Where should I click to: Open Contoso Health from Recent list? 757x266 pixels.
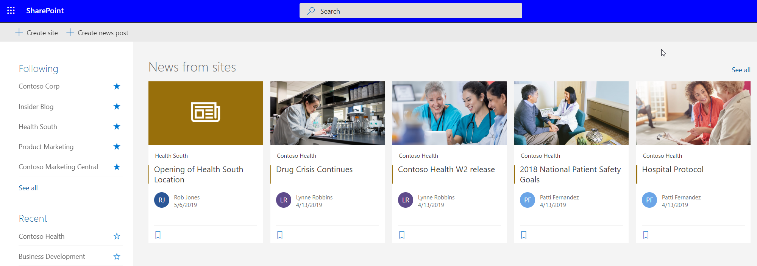point(42,236)
